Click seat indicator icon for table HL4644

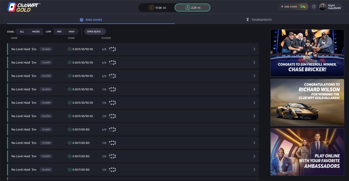coord(112,170)
